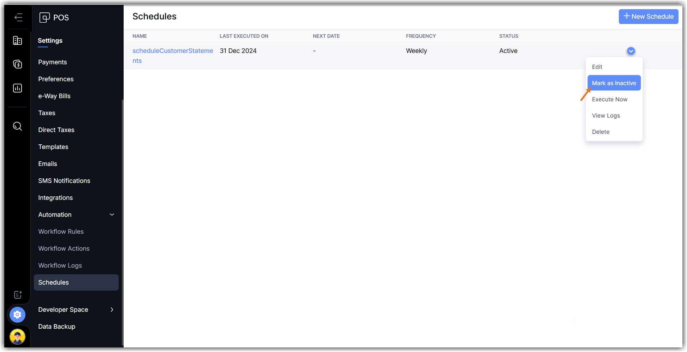The image size is (687, 352).
Task: Open Workflow Rules under Automation
Action: pyautogui.click(x=61, y=232)
